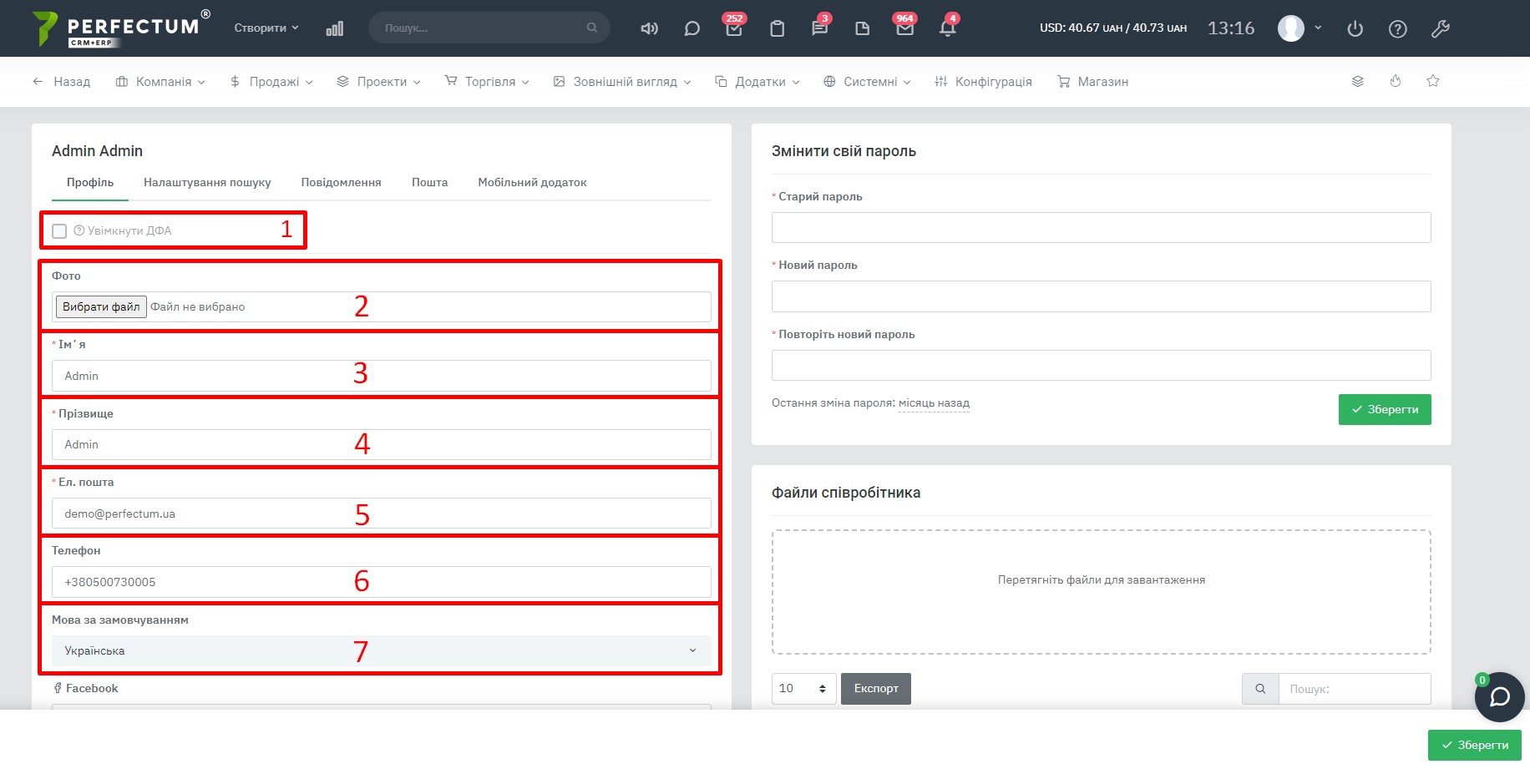Open the tasks icon with 252 badge

click(x=734, y=28)
